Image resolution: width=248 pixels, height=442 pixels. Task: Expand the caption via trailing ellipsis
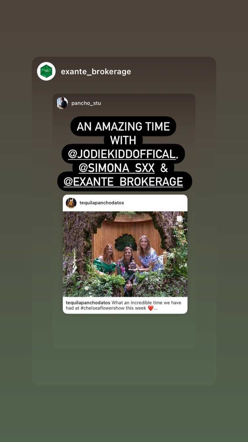(x=156, y=308)
